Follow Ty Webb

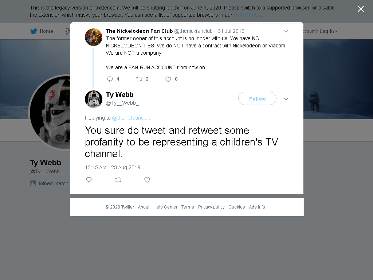coord(257,98)
